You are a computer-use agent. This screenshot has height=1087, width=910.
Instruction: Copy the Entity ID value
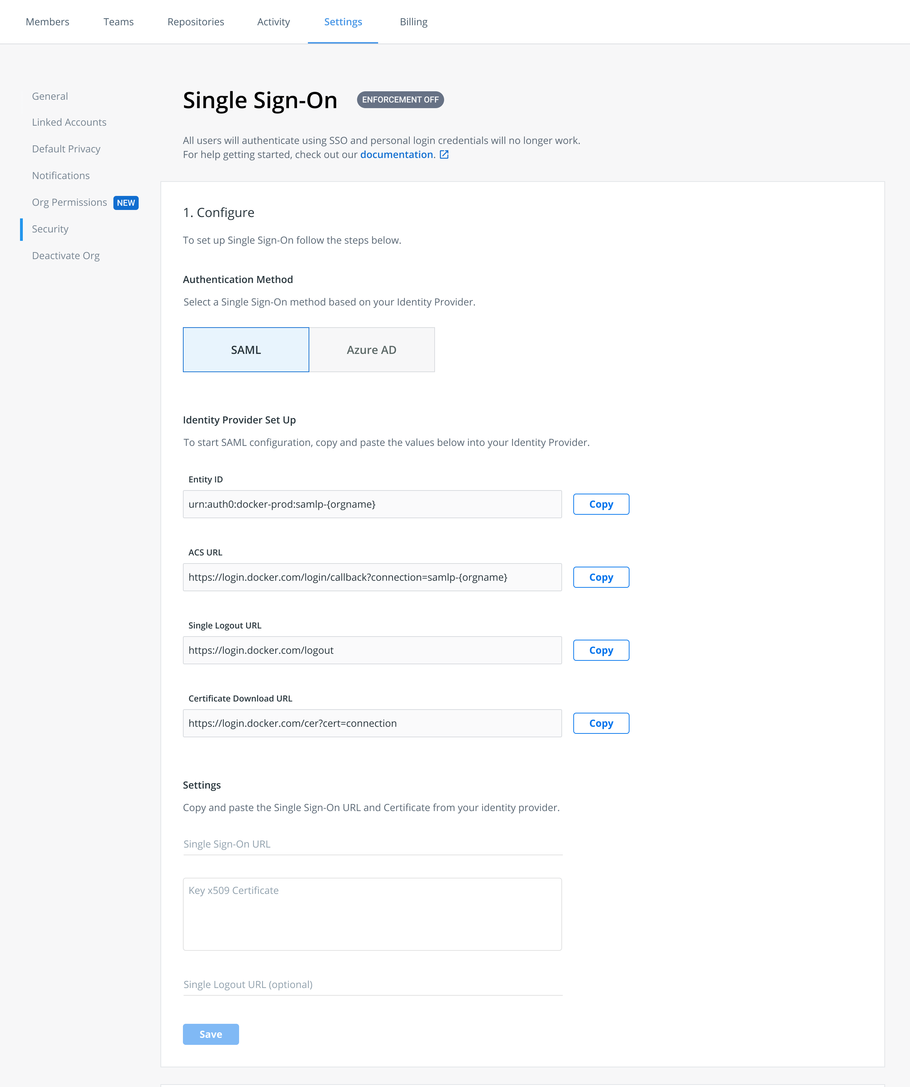click(601, 504)
